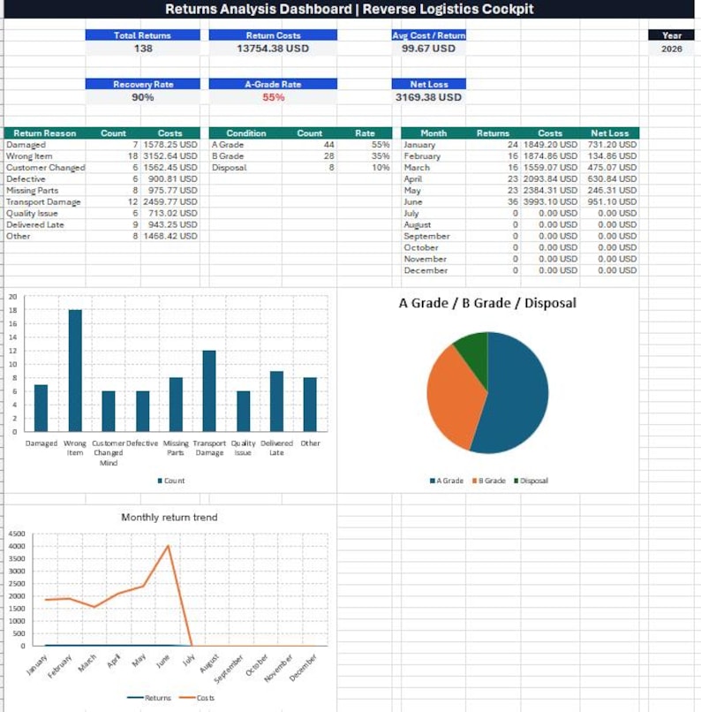Select the Returns Analysis Dashboard title cell

[349, 9]
